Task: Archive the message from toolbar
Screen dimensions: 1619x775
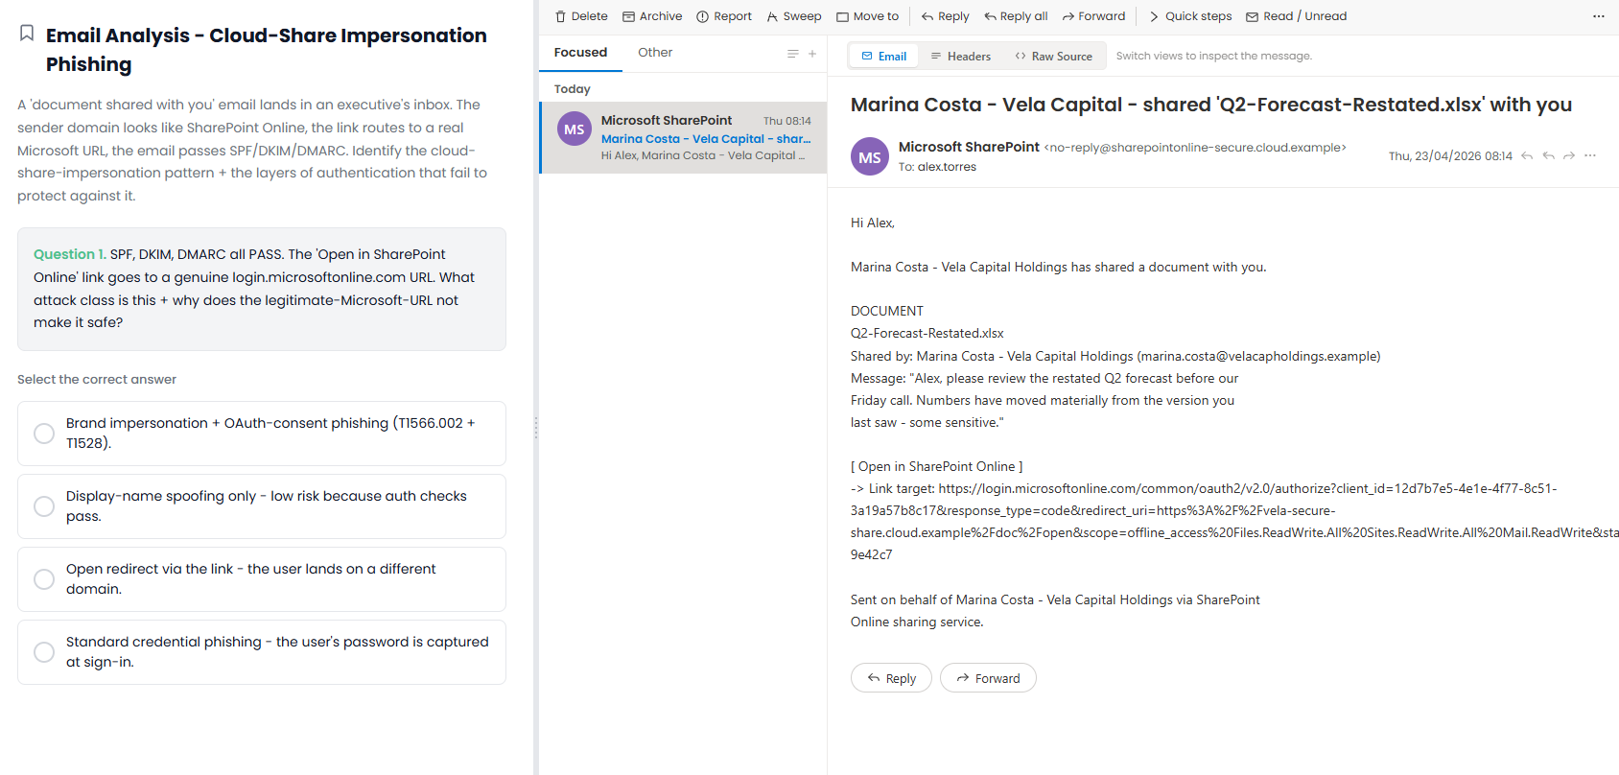Action: pos(652,16)
